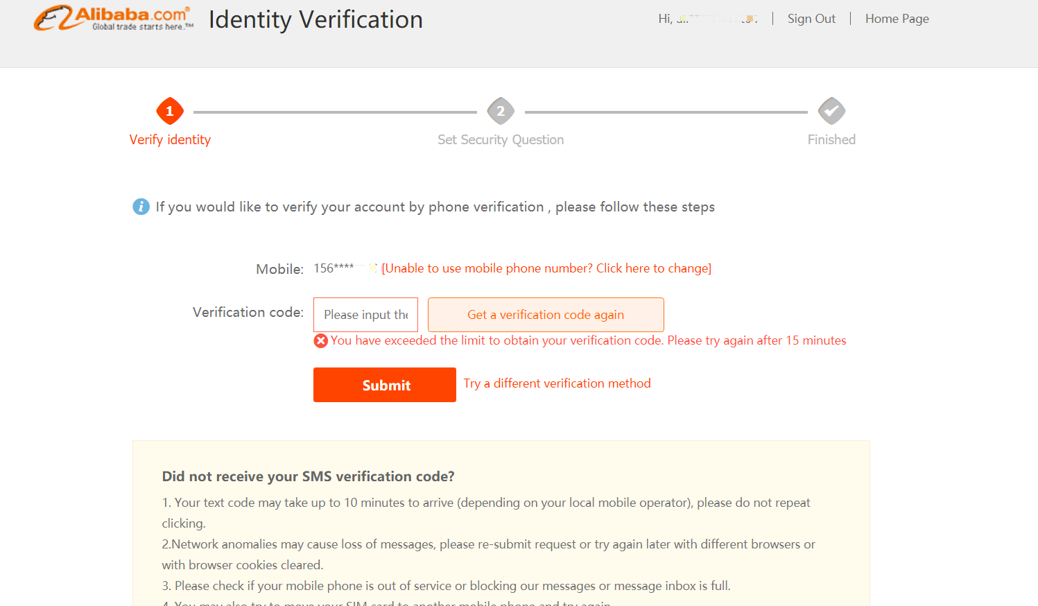Submit the verification code
The width and height of the screenshot is (1038, 606).
click(x=385, y=385)
